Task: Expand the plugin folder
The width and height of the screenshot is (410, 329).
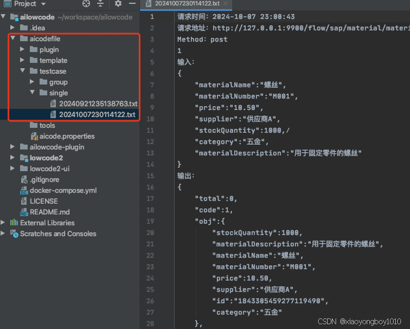Action: [22, 49]
